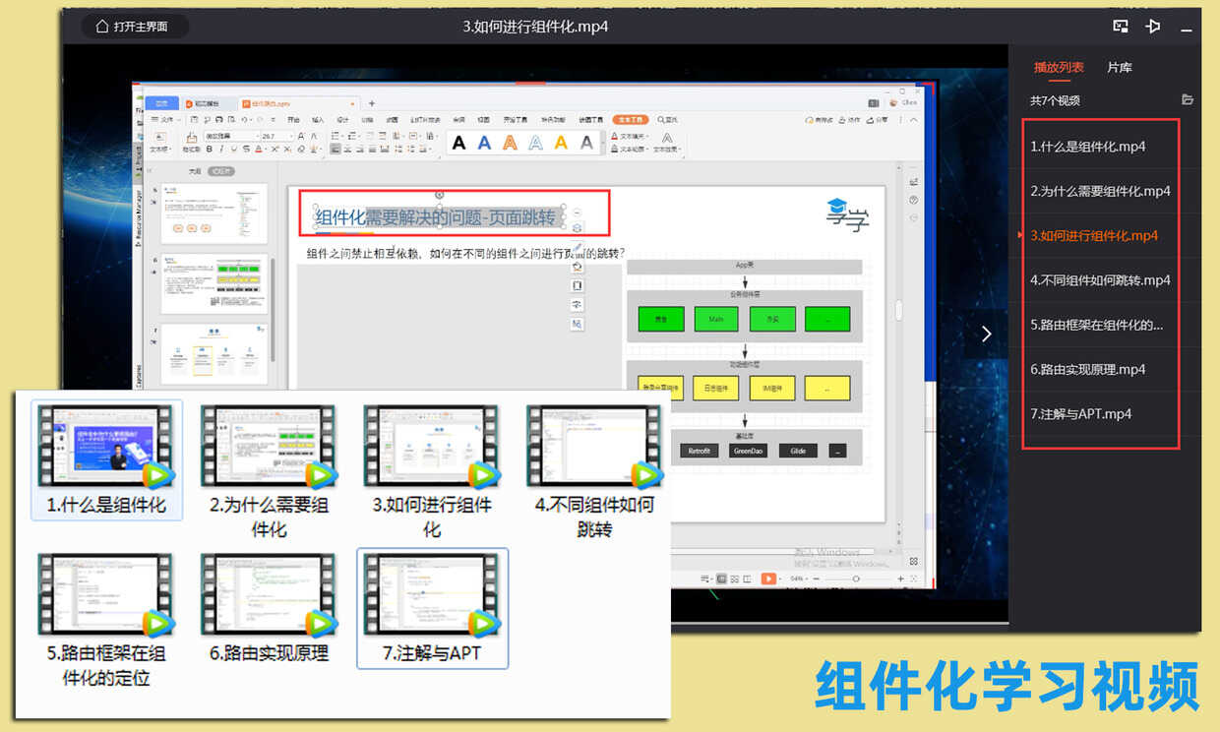Screen dimensions: 1220x732
Task: Open the 文本工具 ribbon tab
Action: point(630,119)
